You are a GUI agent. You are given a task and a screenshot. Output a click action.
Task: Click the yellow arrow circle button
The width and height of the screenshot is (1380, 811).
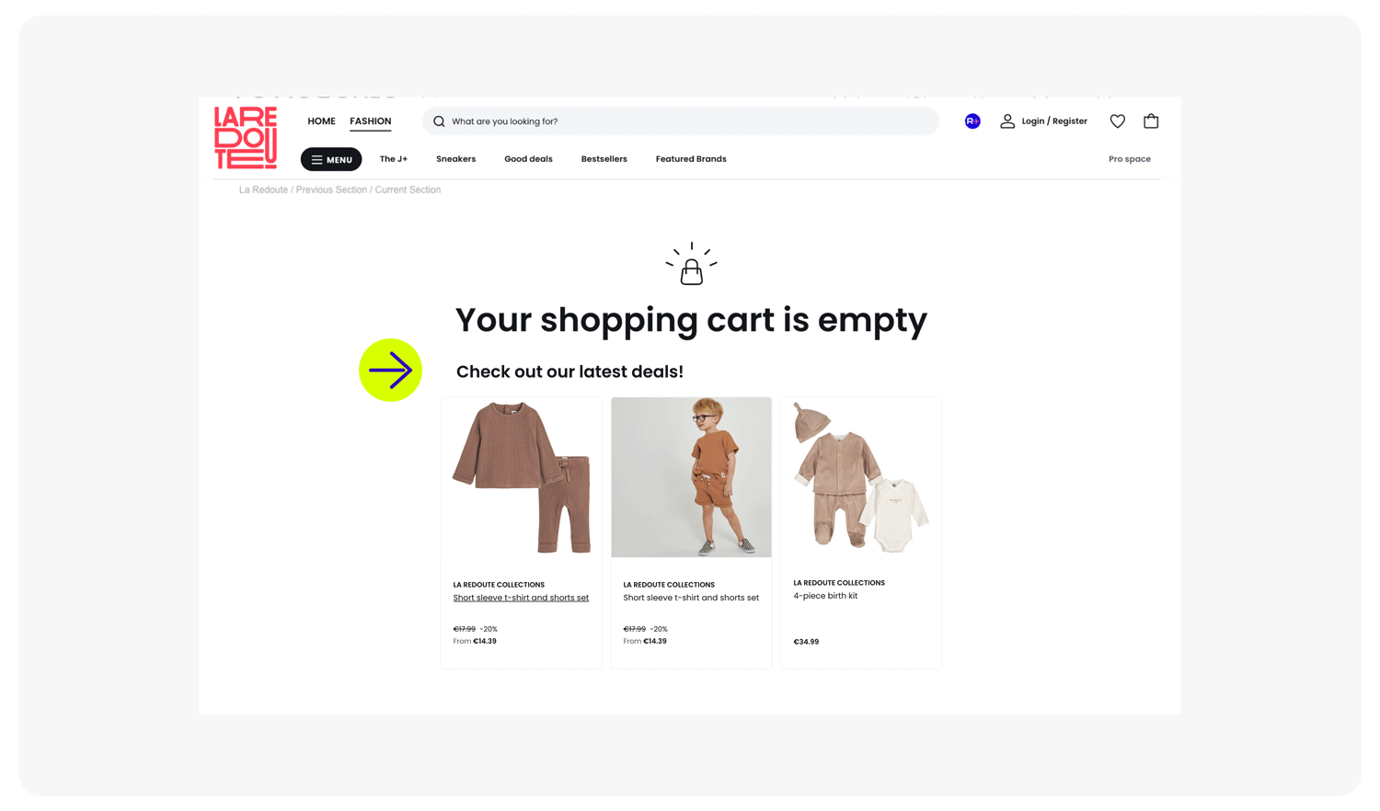coord(390,371)
